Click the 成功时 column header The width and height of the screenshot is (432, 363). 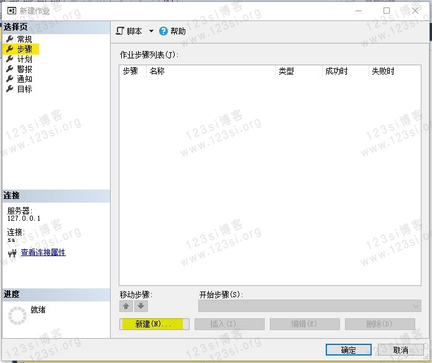[345, 71]
